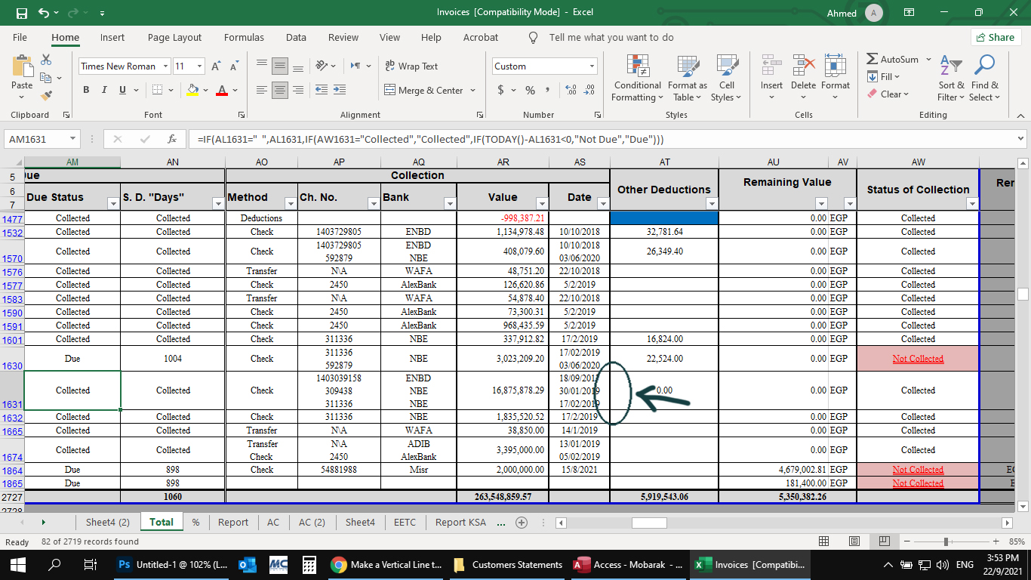
Task: Open Calculator from the Windows taskbar
Action: coord(308,565)
